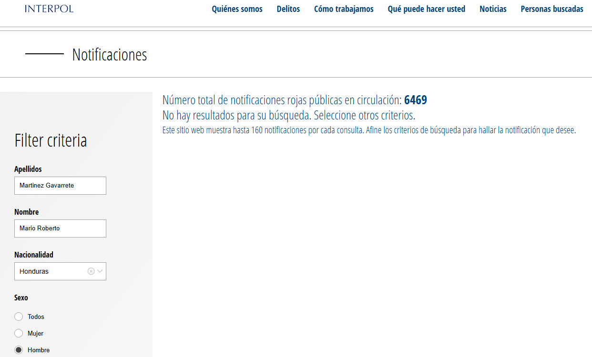Go to Cómo trabajamos
The width and height of the screenshot is (592, 357).
pyautogui.click(x=344, y=9)
